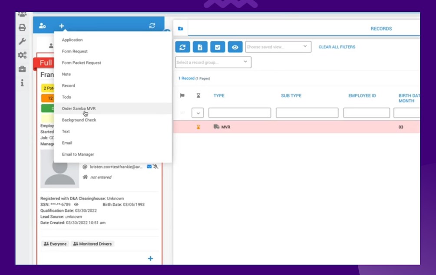
Task: Click the info icon in left sidebar
Action: point(22,83)
